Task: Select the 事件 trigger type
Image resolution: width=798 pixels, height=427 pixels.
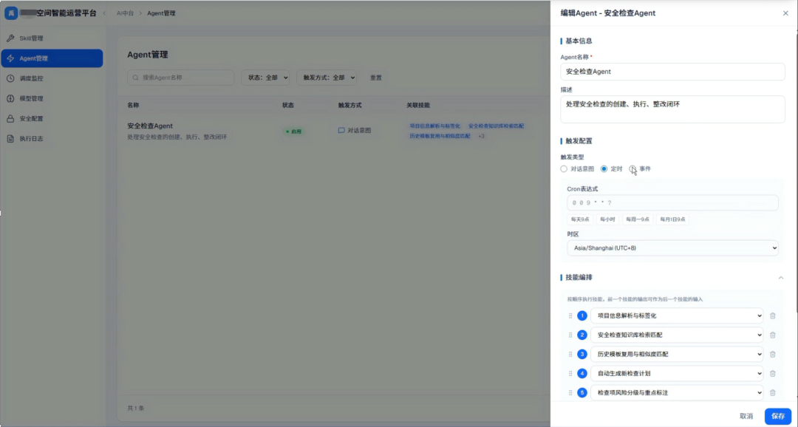Action: pyautogui.click(x=632, y=169)
